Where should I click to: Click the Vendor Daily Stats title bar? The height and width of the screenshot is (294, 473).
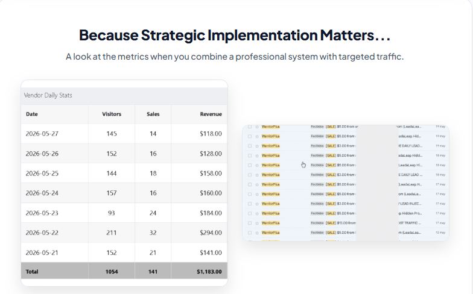point(124,95)
